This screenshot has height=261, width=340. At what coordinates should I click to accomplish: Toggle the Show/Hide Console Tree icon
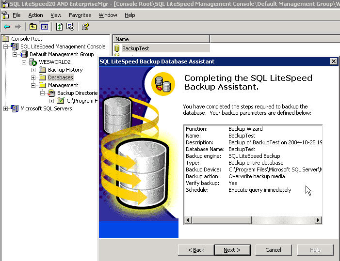[44, 27]
